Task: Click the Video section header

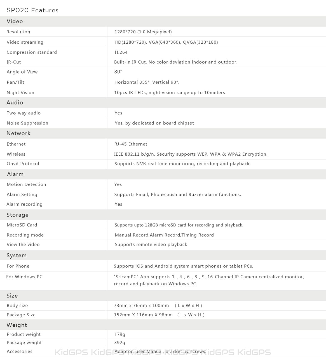Action: [x=15, y=22]
